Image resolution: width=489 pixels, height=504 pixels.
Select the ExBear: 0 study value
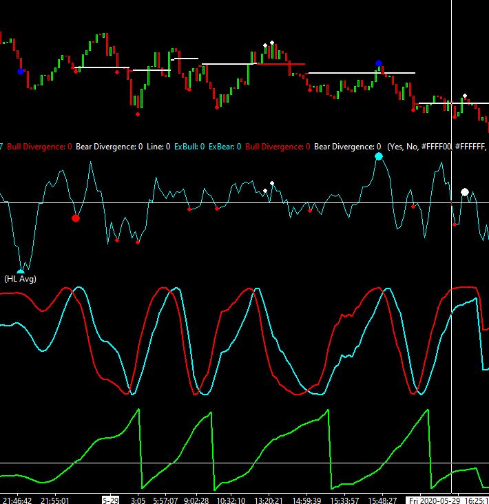[225, 147]
